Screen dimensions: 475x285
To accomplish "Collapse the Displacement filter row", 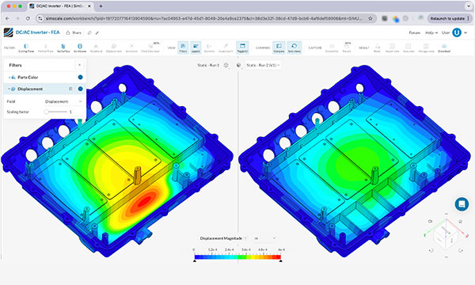I will 9,89.
